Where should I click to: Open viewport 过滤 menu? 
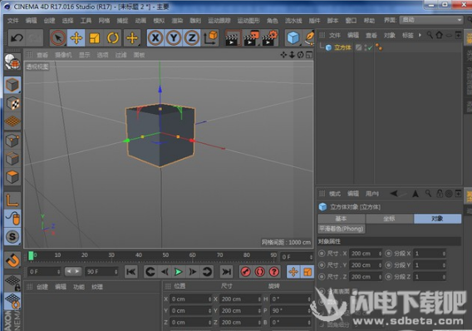121,55
